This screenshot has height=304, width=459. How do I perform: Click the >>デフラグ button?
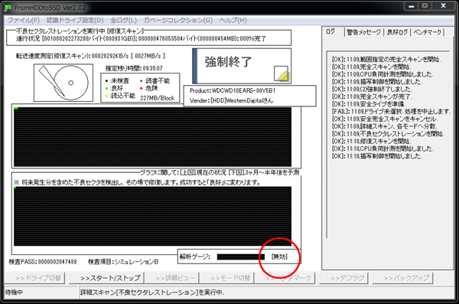[x=344, y=278]
